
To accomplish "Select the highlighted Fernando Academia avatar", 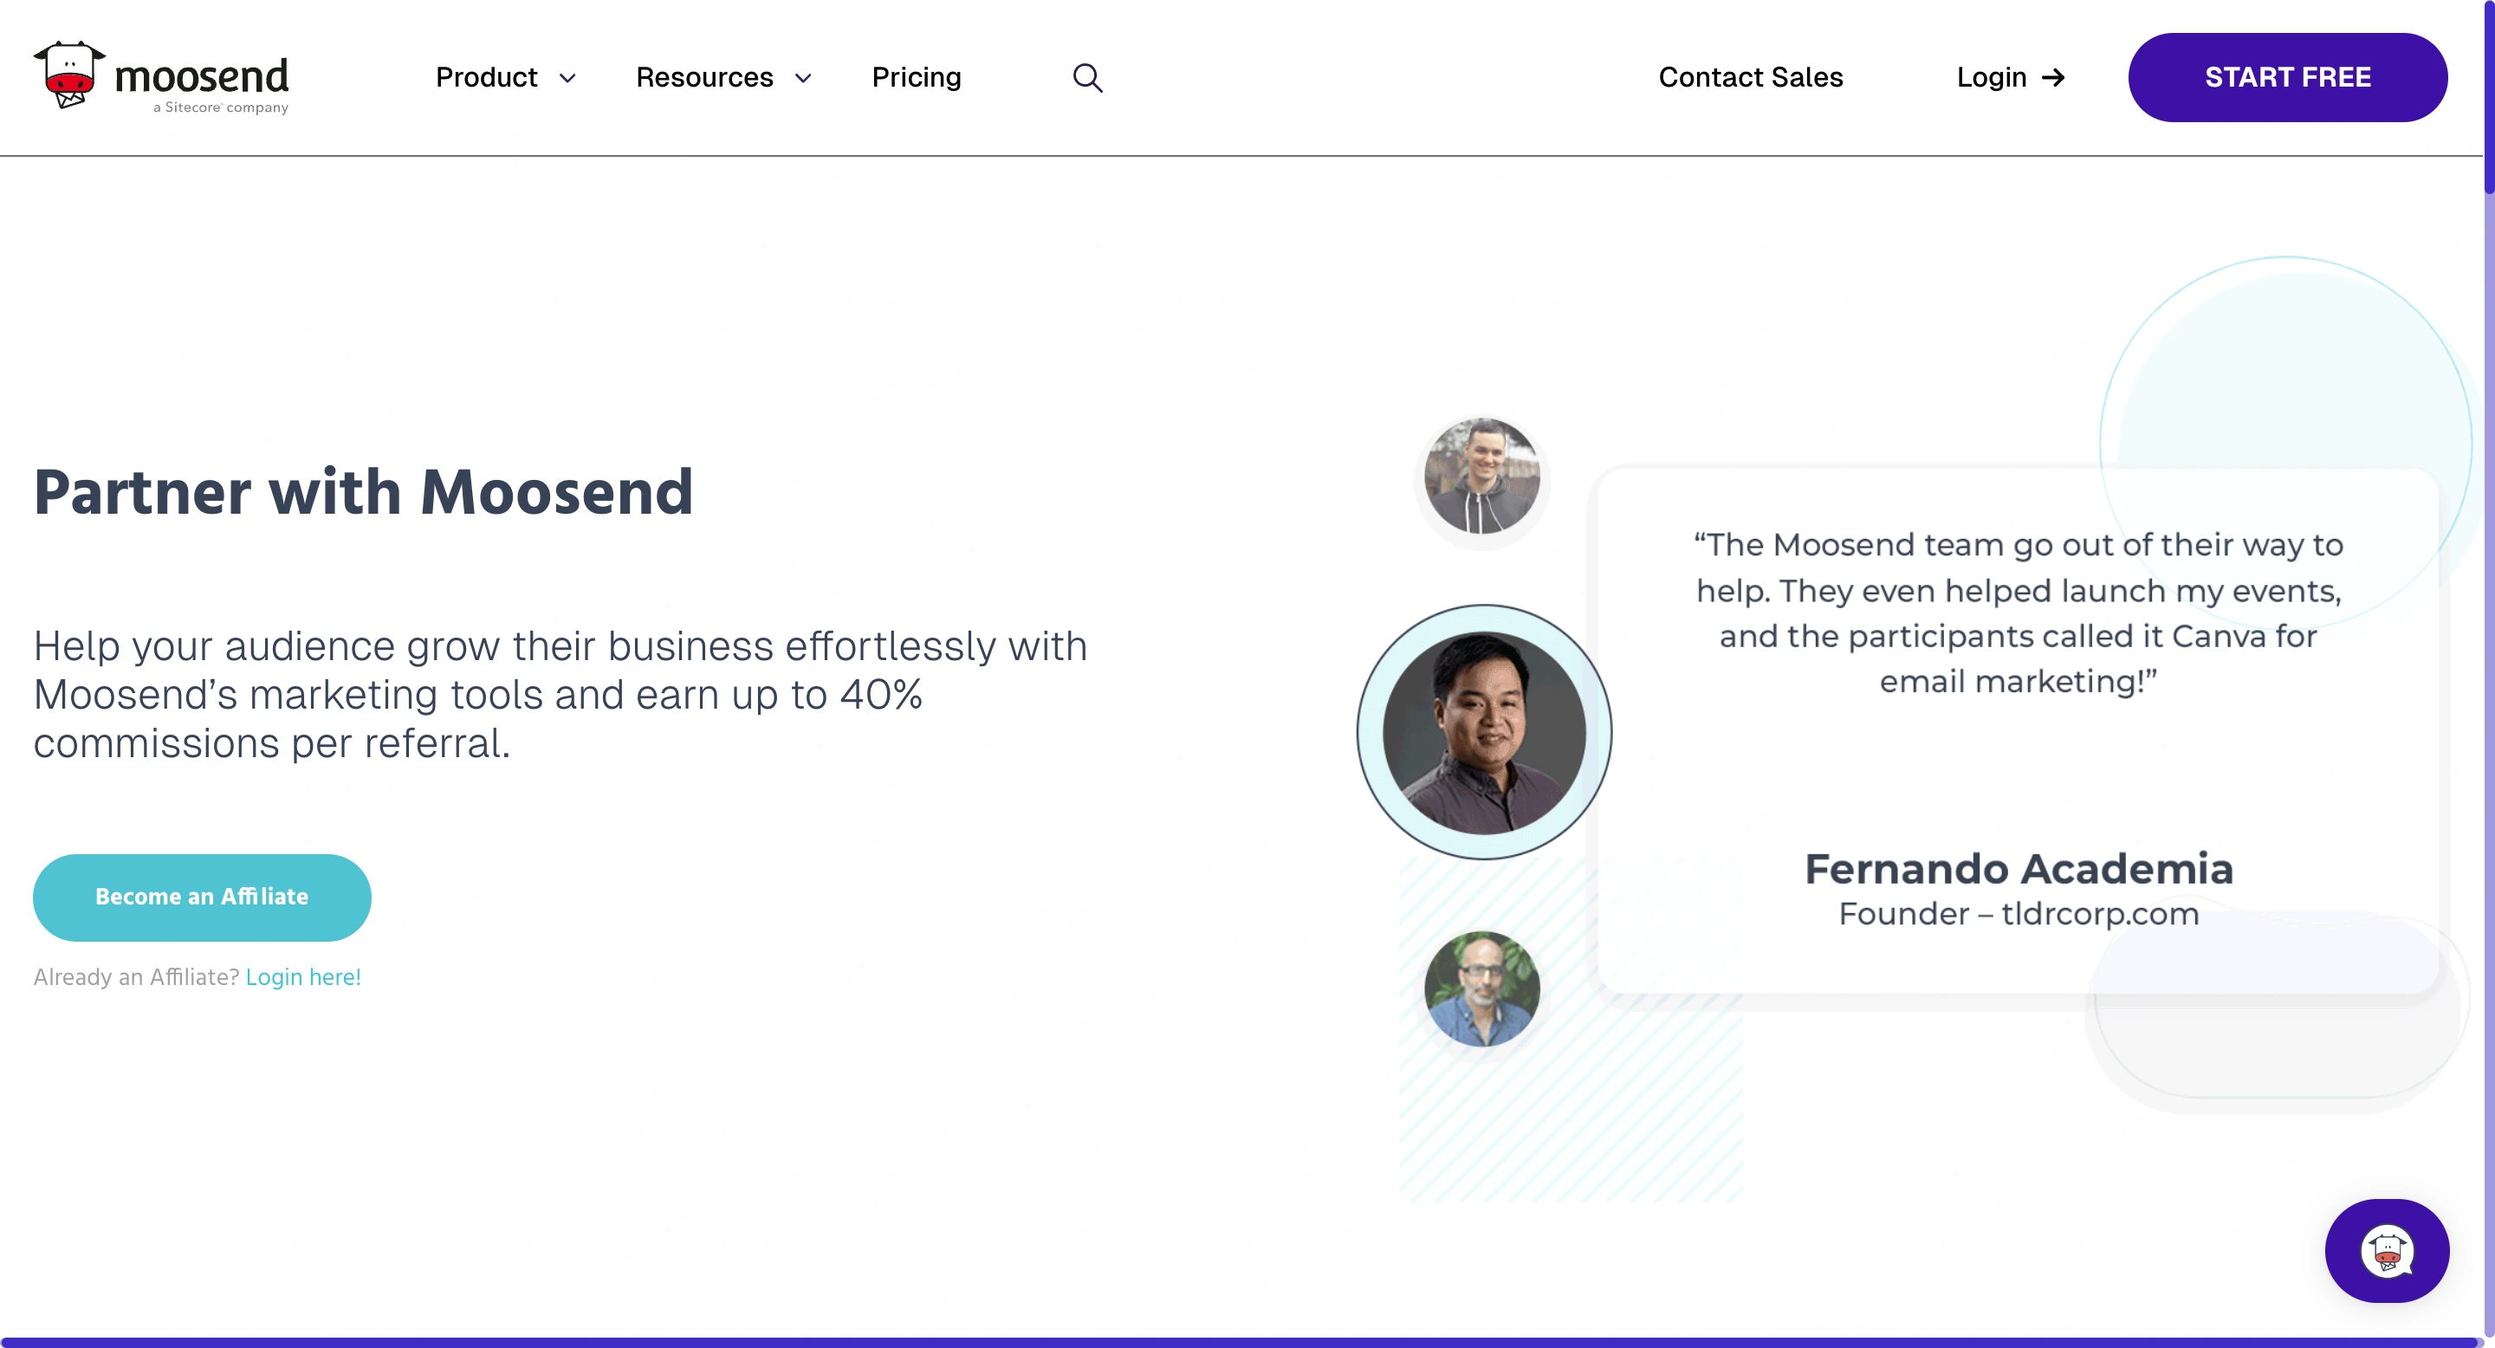I will click(x=1484, y=732).
